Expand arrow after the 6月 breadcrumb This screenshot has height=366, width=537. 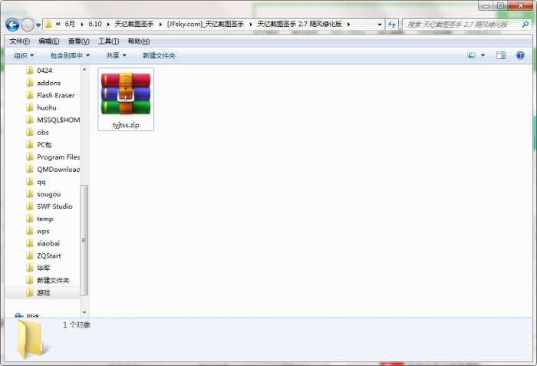pos(82,25)
